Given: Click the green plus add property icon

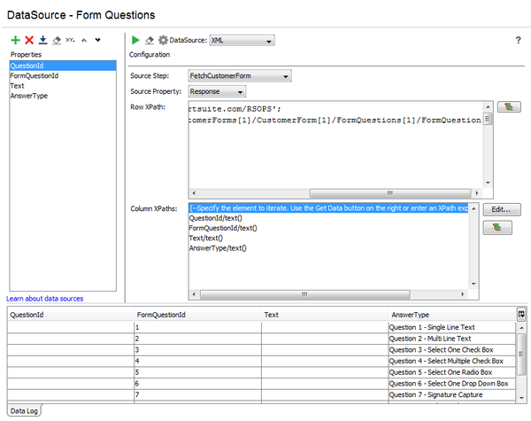Looking at the screenshot, I should coord(15,41).
